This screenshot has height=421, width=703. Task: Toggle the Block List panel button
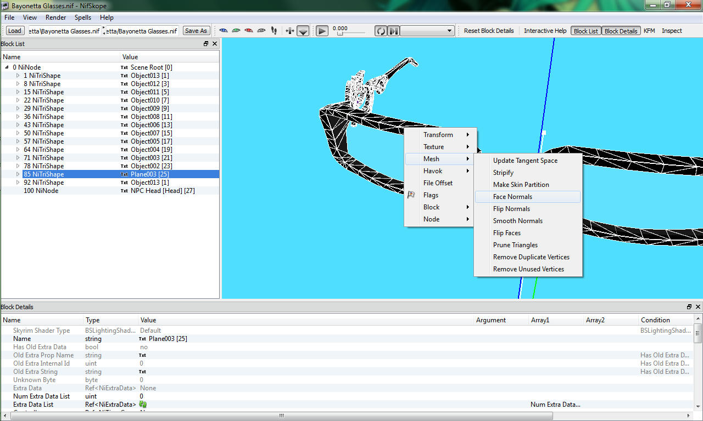[x=586, y=31]
